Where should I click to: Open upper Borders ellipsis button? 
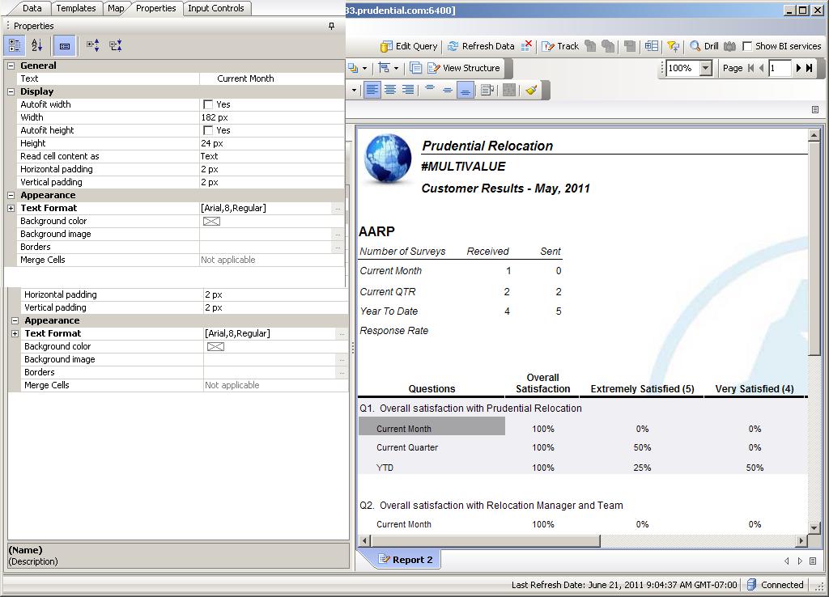tap(338, 248)
